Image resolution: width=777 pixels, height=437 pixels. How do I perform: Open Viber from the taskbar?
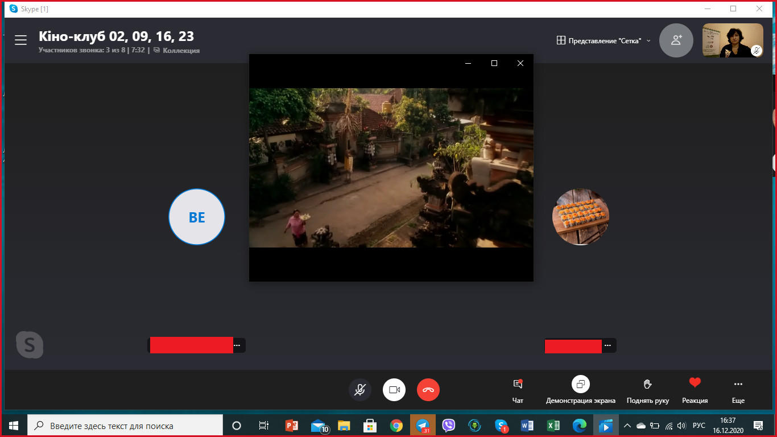[449, 426]
